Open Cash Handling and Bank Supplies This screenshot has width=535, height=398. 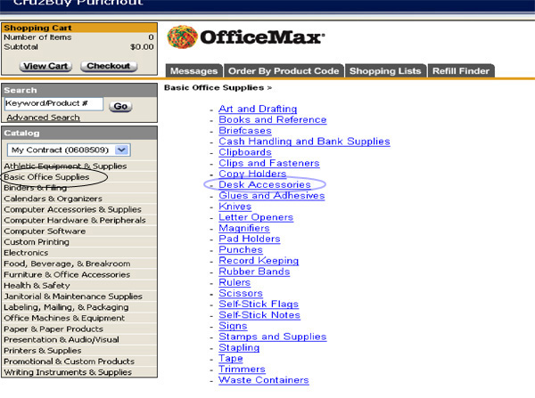pos(304,142)
